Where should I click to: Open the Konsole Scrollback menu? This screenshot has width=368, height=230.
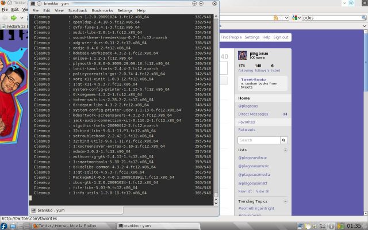pos(78,10)
